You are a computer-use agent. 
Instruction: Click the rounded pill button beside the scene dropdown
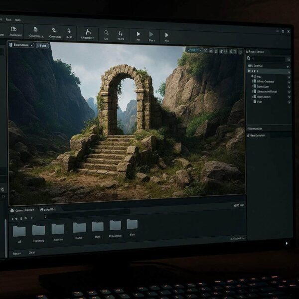click(42, 45)
